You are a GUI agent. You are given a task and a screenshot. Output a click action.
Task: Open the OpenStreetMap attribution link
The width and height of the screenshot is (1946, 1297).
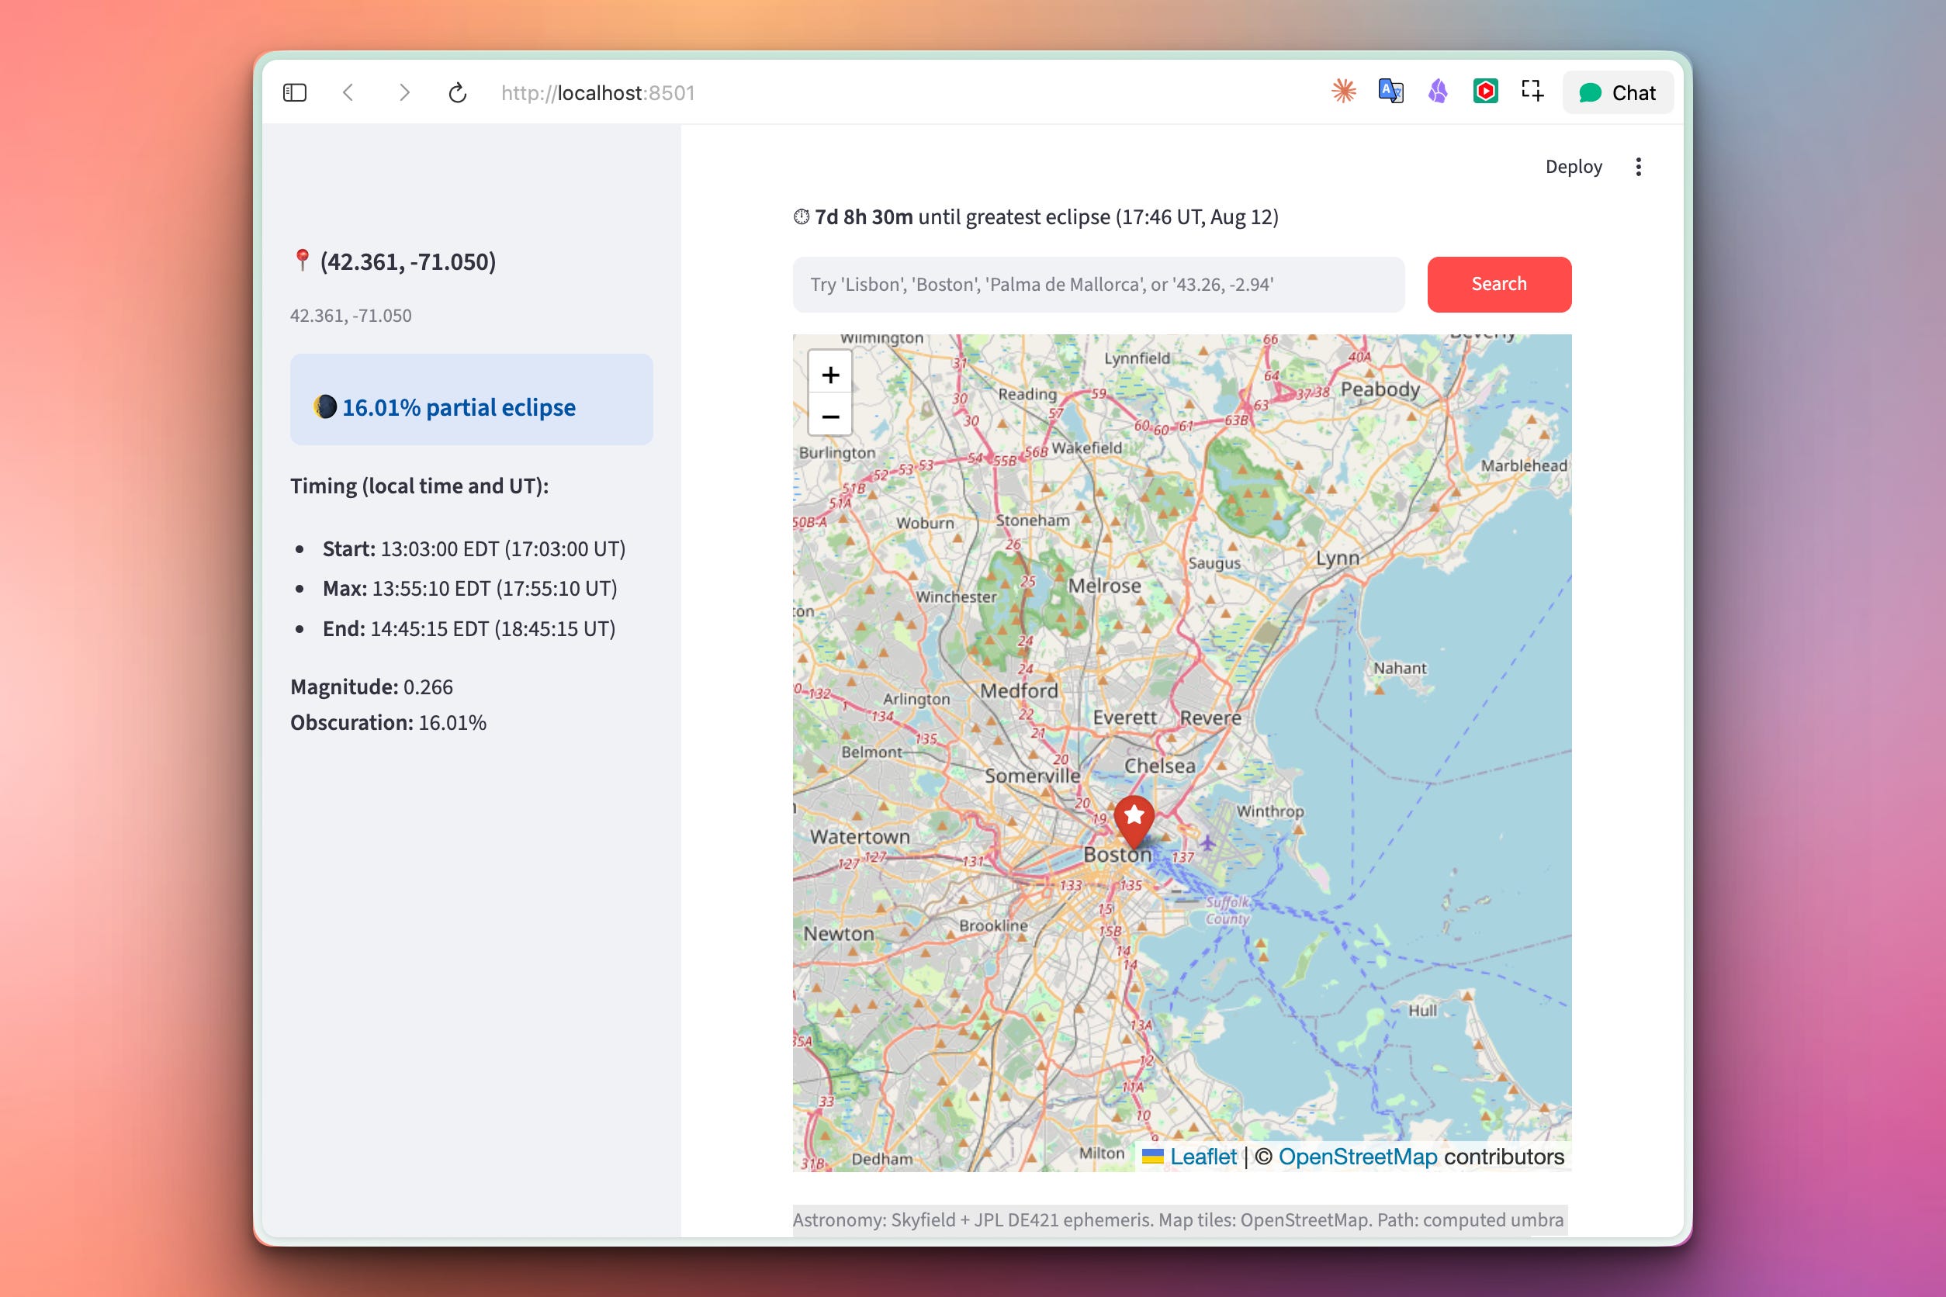click(1358, 1157)
